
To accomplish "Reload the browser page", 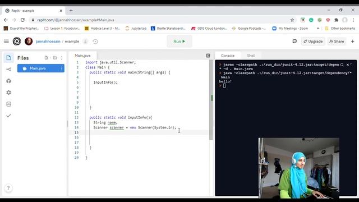I will point(22,20).
